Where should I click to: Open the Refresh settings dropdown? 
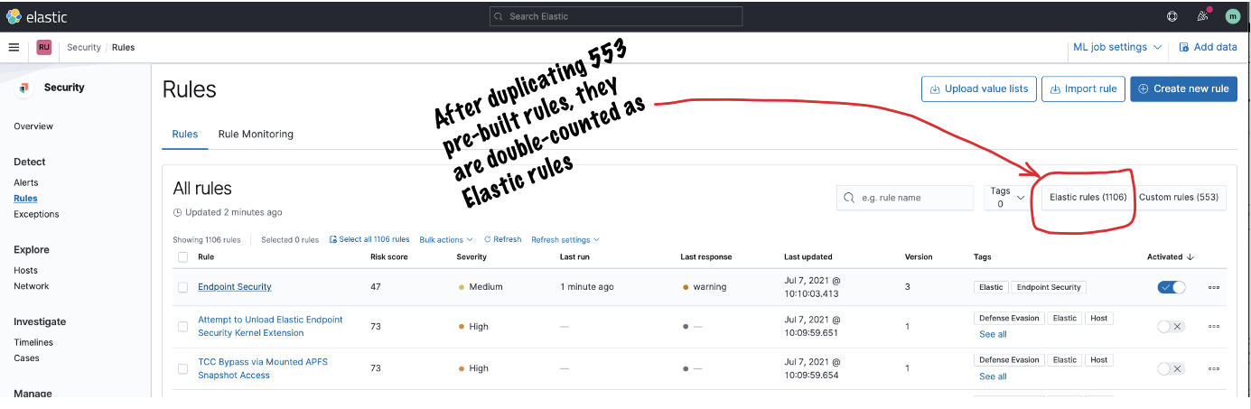[565, 240]
